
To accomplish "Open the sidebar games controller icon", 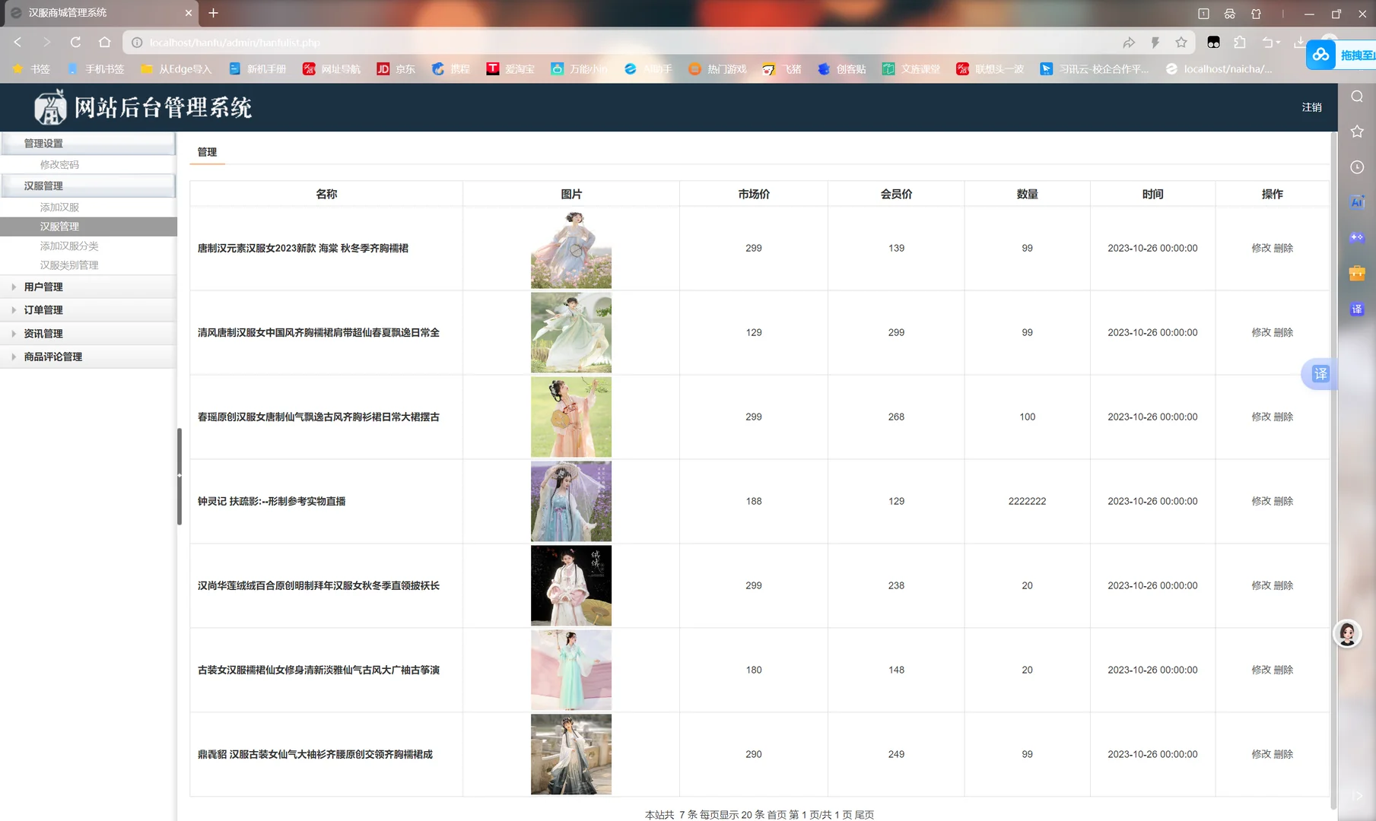I will [x=1357, y=238].
